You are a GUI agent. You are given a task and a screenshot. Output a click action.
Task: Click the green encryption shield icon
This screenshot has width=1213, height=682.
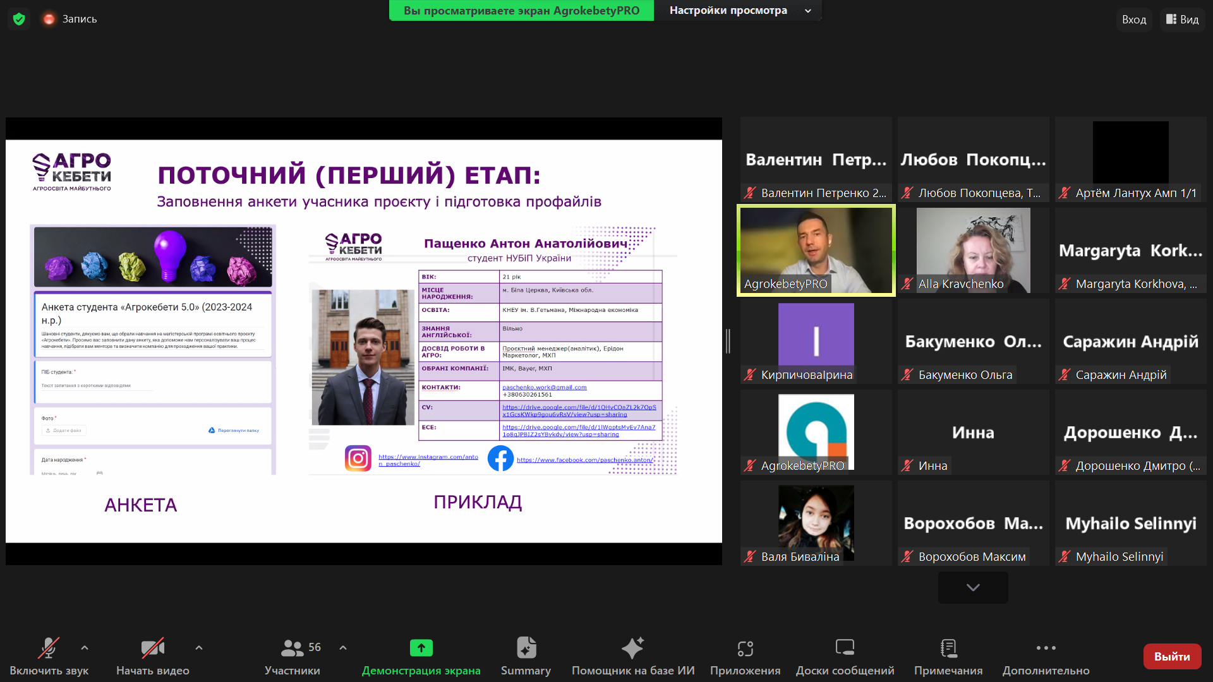[x=19, y=19]
